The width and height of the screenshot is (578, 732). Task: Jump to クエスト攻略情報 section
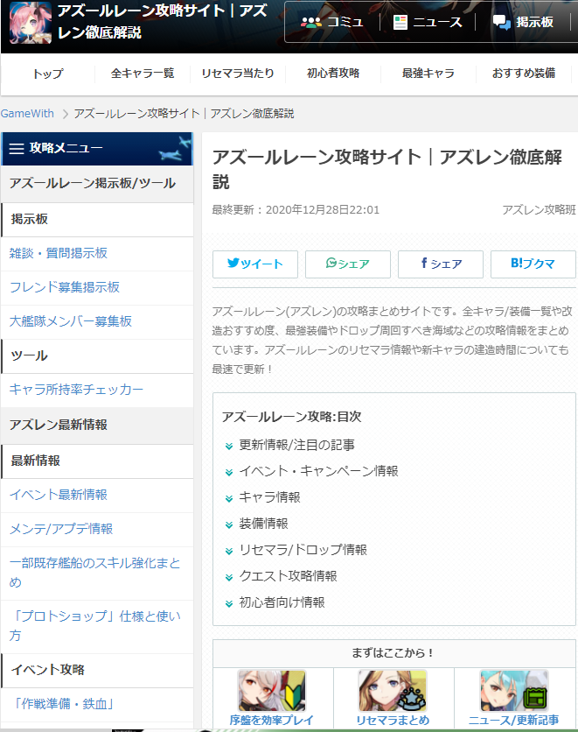[x=288, y=576]
